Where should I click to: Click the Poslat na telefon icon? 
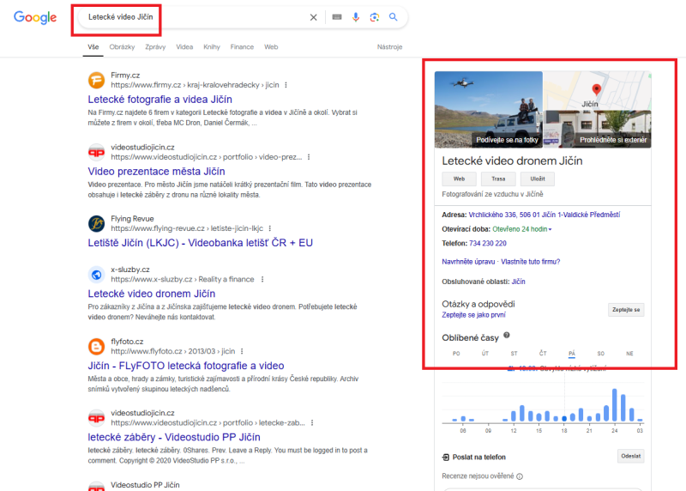445,458
